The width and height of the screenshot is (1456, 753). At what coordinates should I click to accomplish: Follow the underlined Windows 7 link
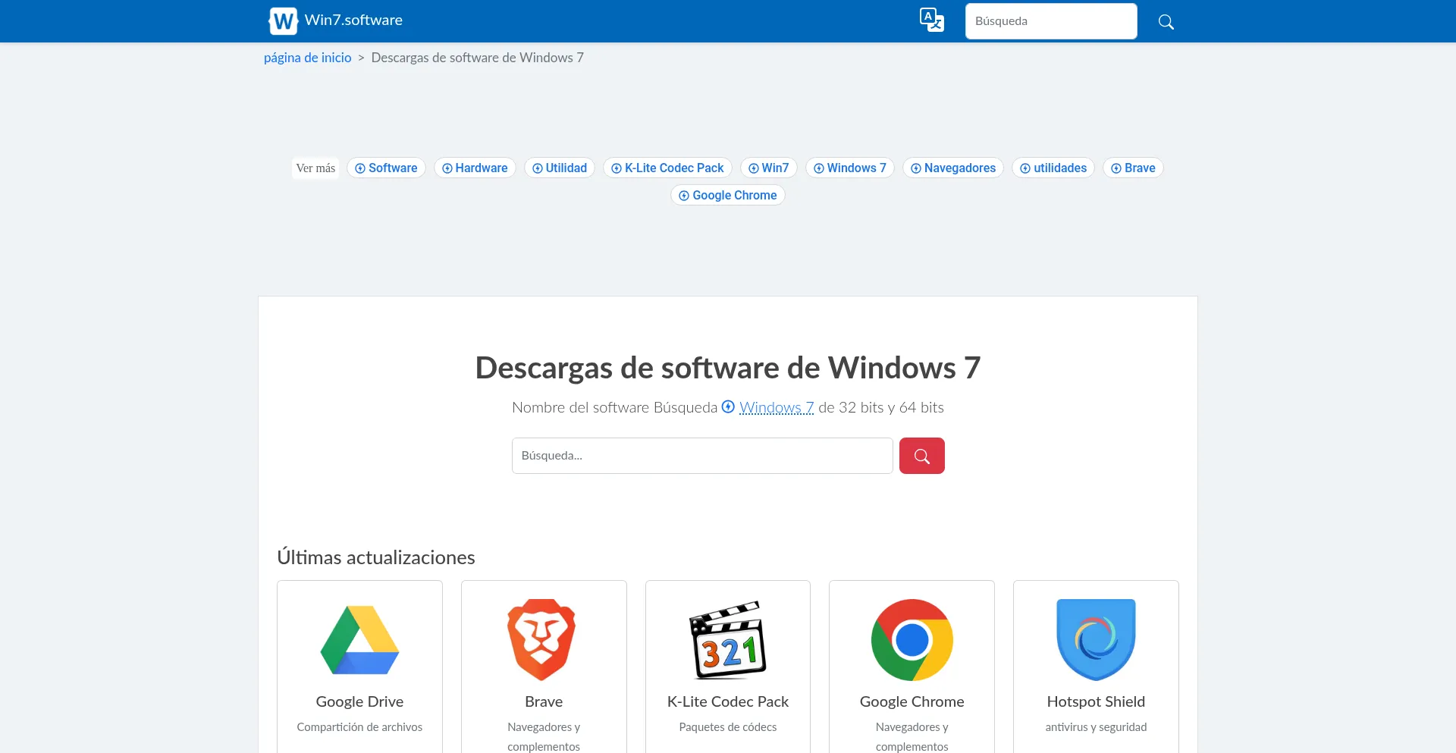pyautogui.click(x=776, y=408)
